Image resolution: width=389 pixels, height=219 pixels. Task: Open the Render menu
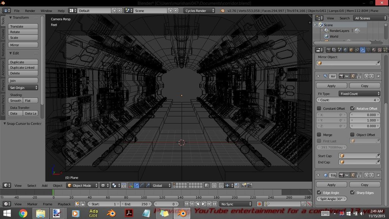point(30,11)
